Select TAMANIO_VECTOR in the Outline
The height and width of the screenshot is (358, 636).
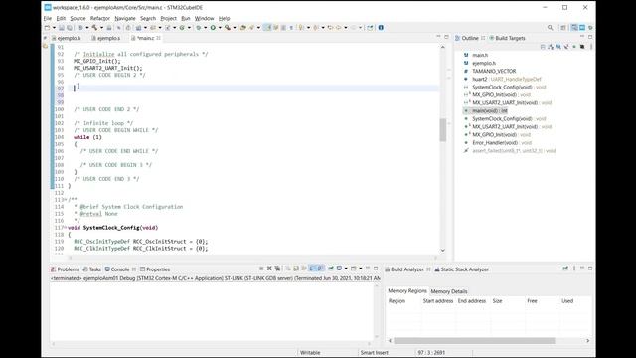click(494, 71)
